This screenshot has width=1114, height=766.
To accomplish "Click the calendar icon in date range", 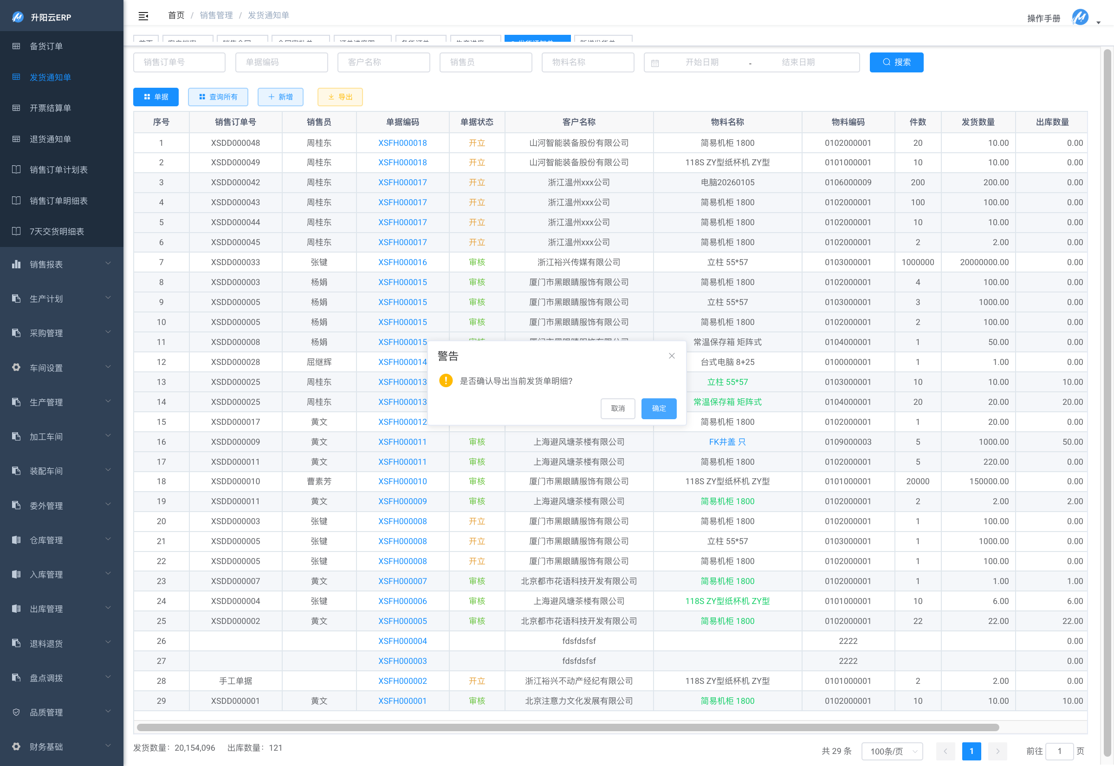I will coord(655,63).
